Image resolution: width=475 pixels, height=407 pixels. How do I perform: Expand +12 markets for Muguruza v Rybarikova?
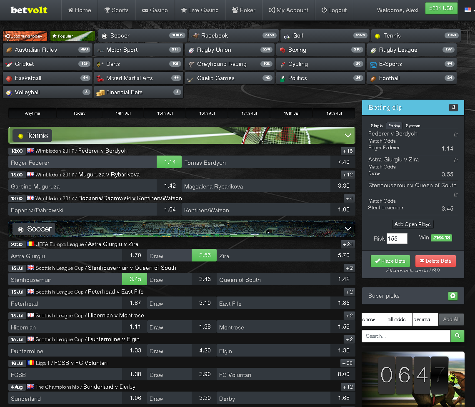click(347, 175)
